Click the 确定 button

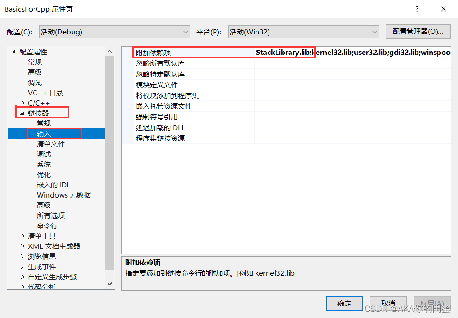pyautogui.click(x=344, y=304)
